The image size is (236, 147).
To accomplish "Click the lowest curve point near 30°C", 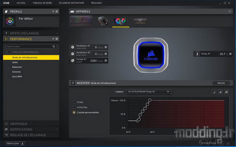I will pos(138,120).
